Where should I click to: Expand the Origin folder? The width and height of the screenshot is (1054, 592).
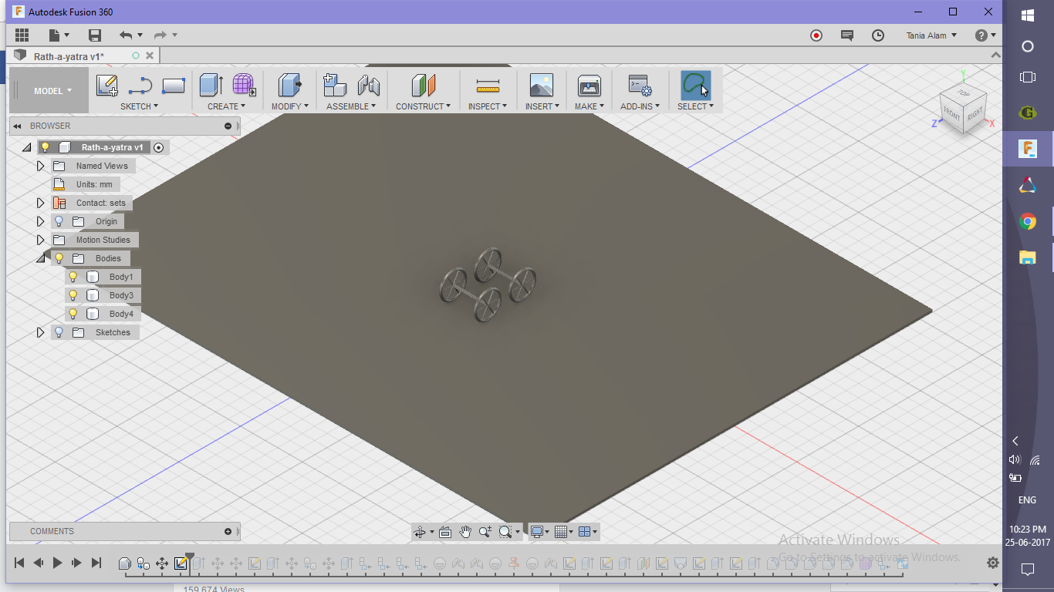point(41,221)
